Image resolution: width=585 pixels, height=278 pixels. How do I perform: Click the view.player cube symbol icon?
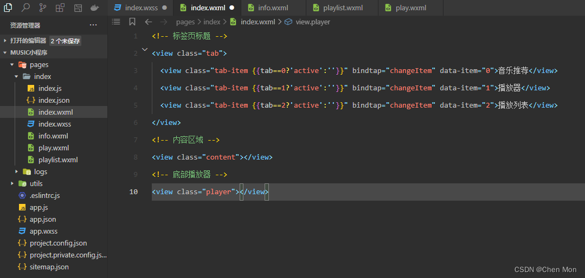[288, 22]
